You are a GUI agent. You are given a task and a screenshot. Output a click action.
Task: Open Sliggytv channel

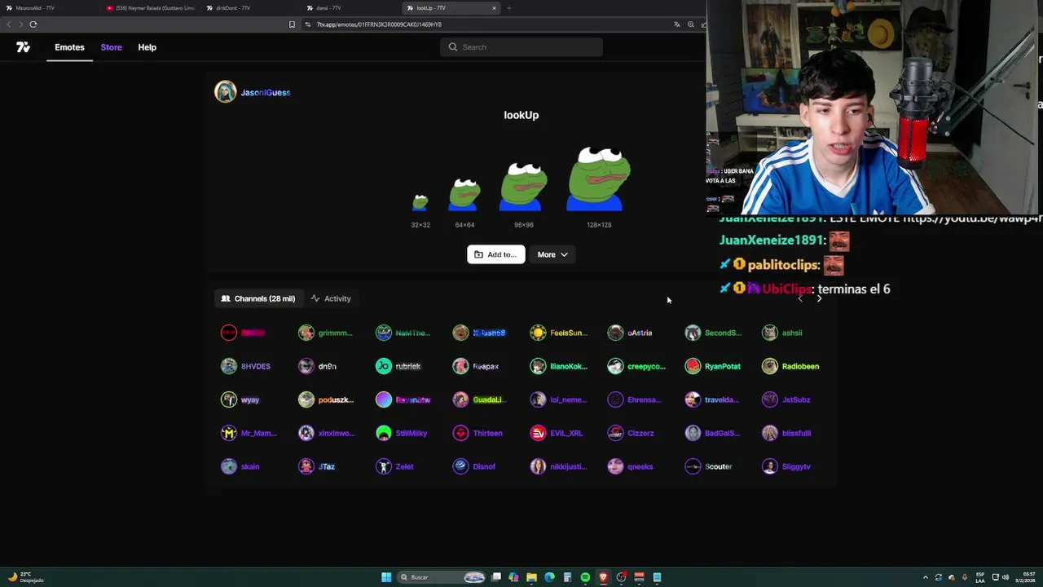click(787, 466)
